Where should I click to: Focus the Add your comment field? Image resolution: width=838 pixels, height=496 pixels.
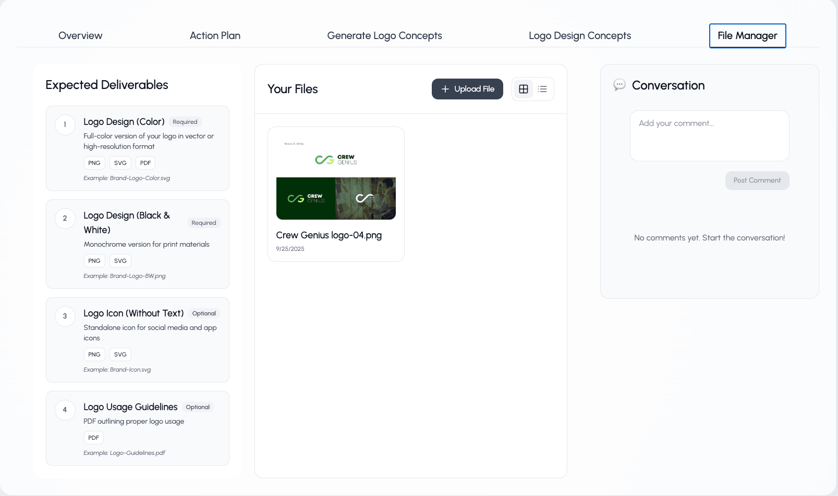709,136
